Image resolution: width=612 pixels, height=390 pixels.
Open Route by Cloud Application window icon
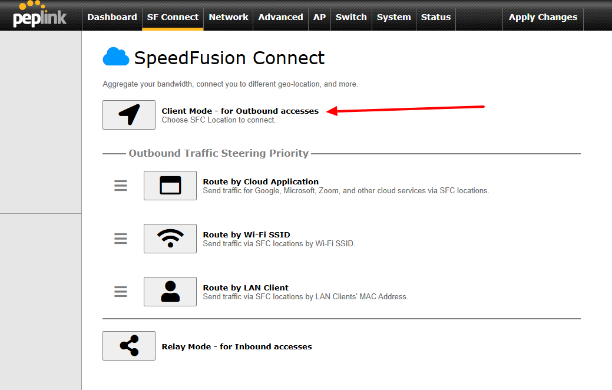click(x=170, y=186)
